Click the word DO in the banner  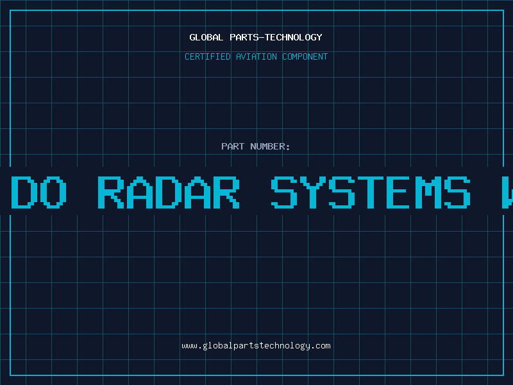point(39,193)
